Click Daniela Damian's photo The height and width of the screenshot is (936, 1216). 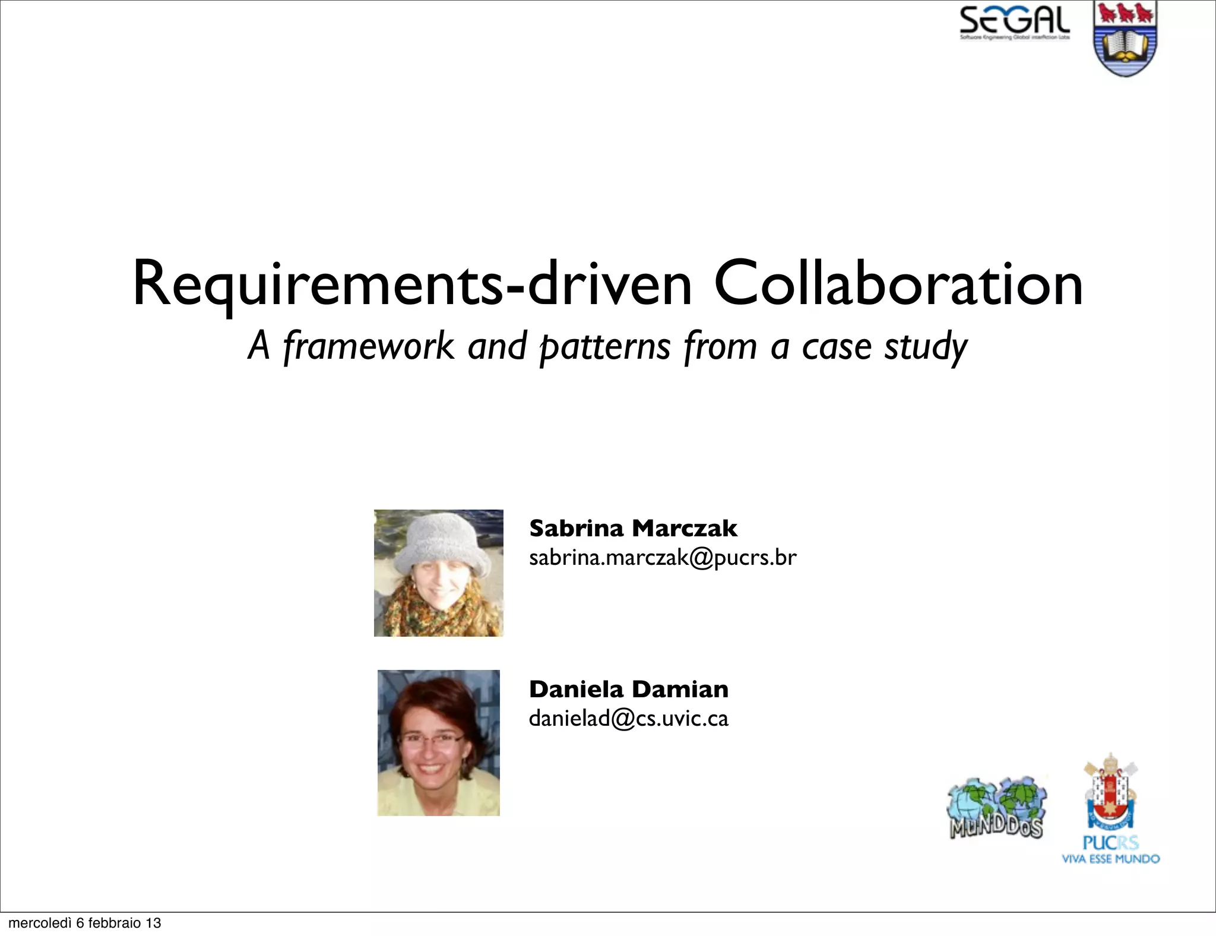coord(438,742)
